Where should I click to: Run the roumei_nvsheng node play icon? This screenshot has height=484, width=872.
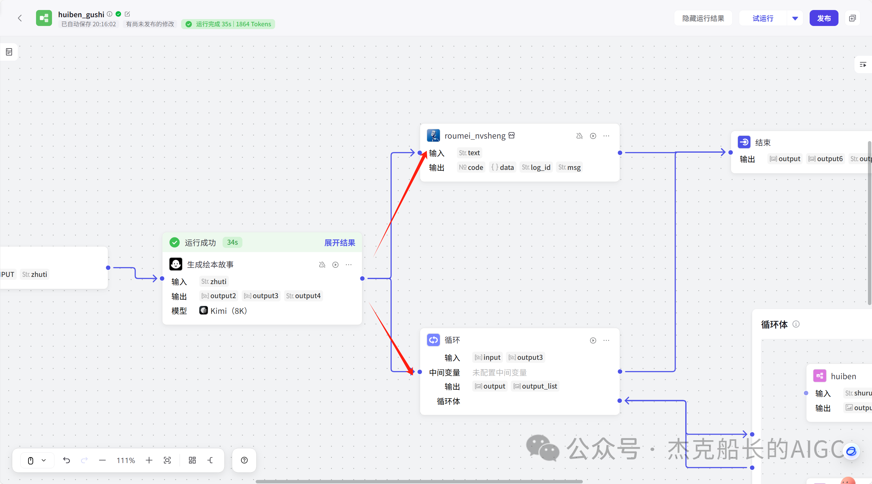point(593,136)
